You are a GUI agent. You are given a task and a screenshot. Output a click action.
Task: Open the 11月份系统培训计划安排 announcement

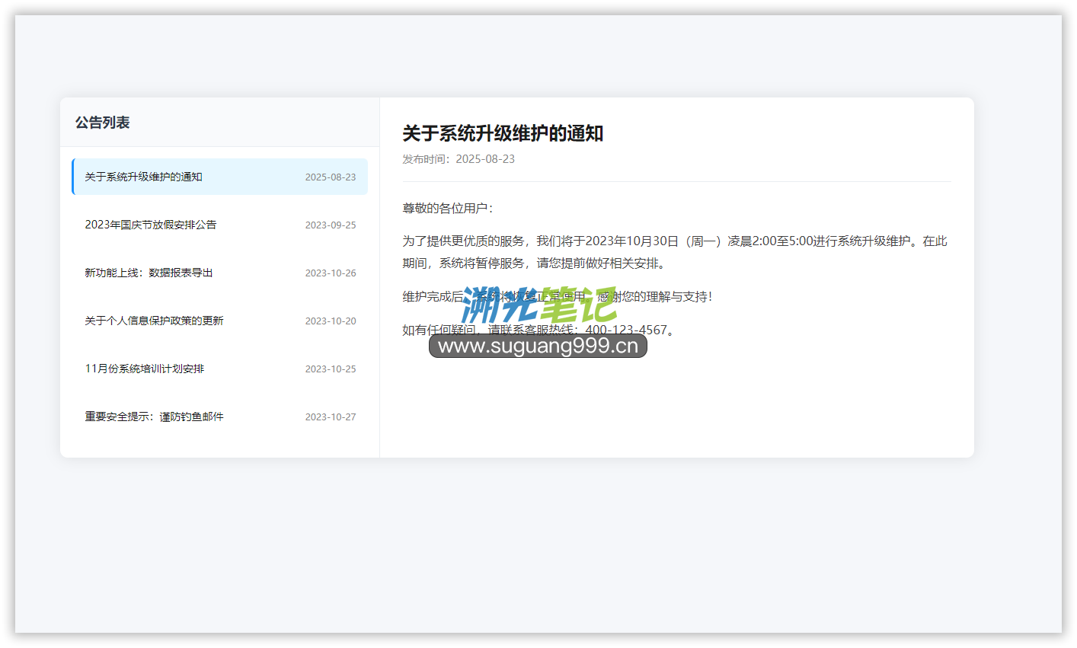coord(145,369)
